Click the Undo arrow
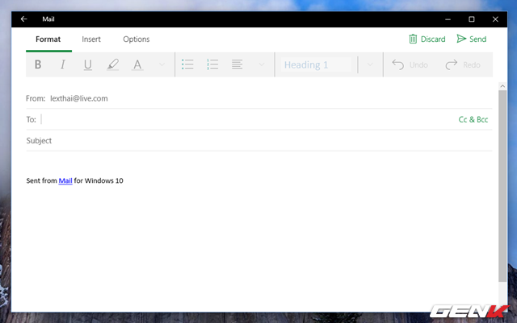This screenshot has height=323, width=517. 410,64
